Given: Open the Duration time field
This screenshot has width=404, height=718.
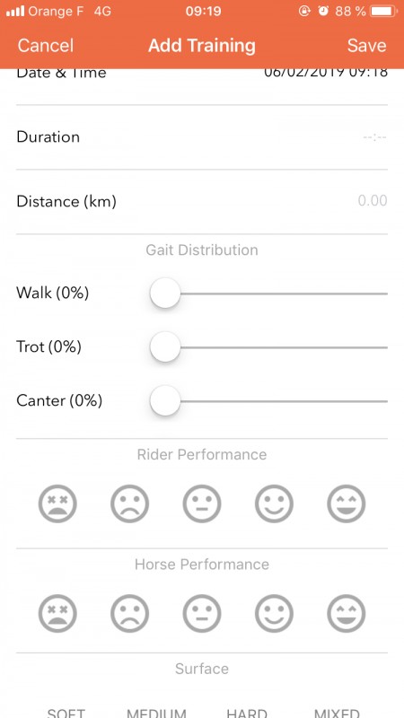Looking at the screenshot, I should click(202, 137).
